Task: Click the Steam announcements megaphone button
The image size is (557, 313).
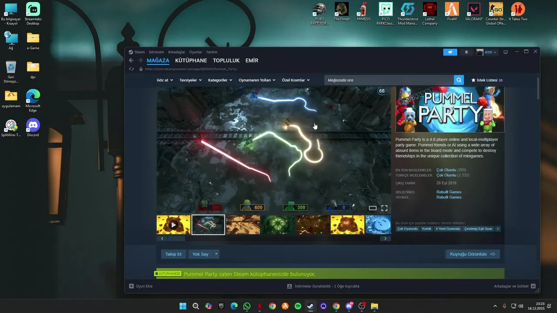Action: tap(450, 52)
